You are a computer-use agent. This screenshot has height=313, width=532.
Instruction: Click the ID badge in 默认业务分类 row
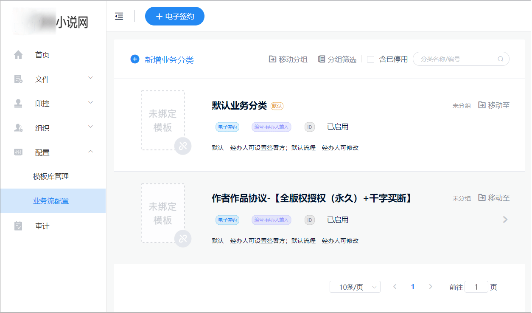(x=310, y=127)
